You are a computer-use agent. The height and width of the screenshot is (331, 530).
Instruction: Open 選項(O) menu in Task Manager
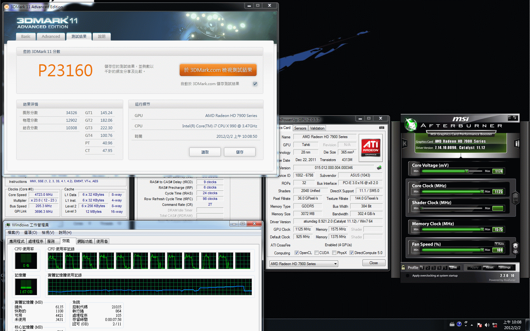pos(31,233)
